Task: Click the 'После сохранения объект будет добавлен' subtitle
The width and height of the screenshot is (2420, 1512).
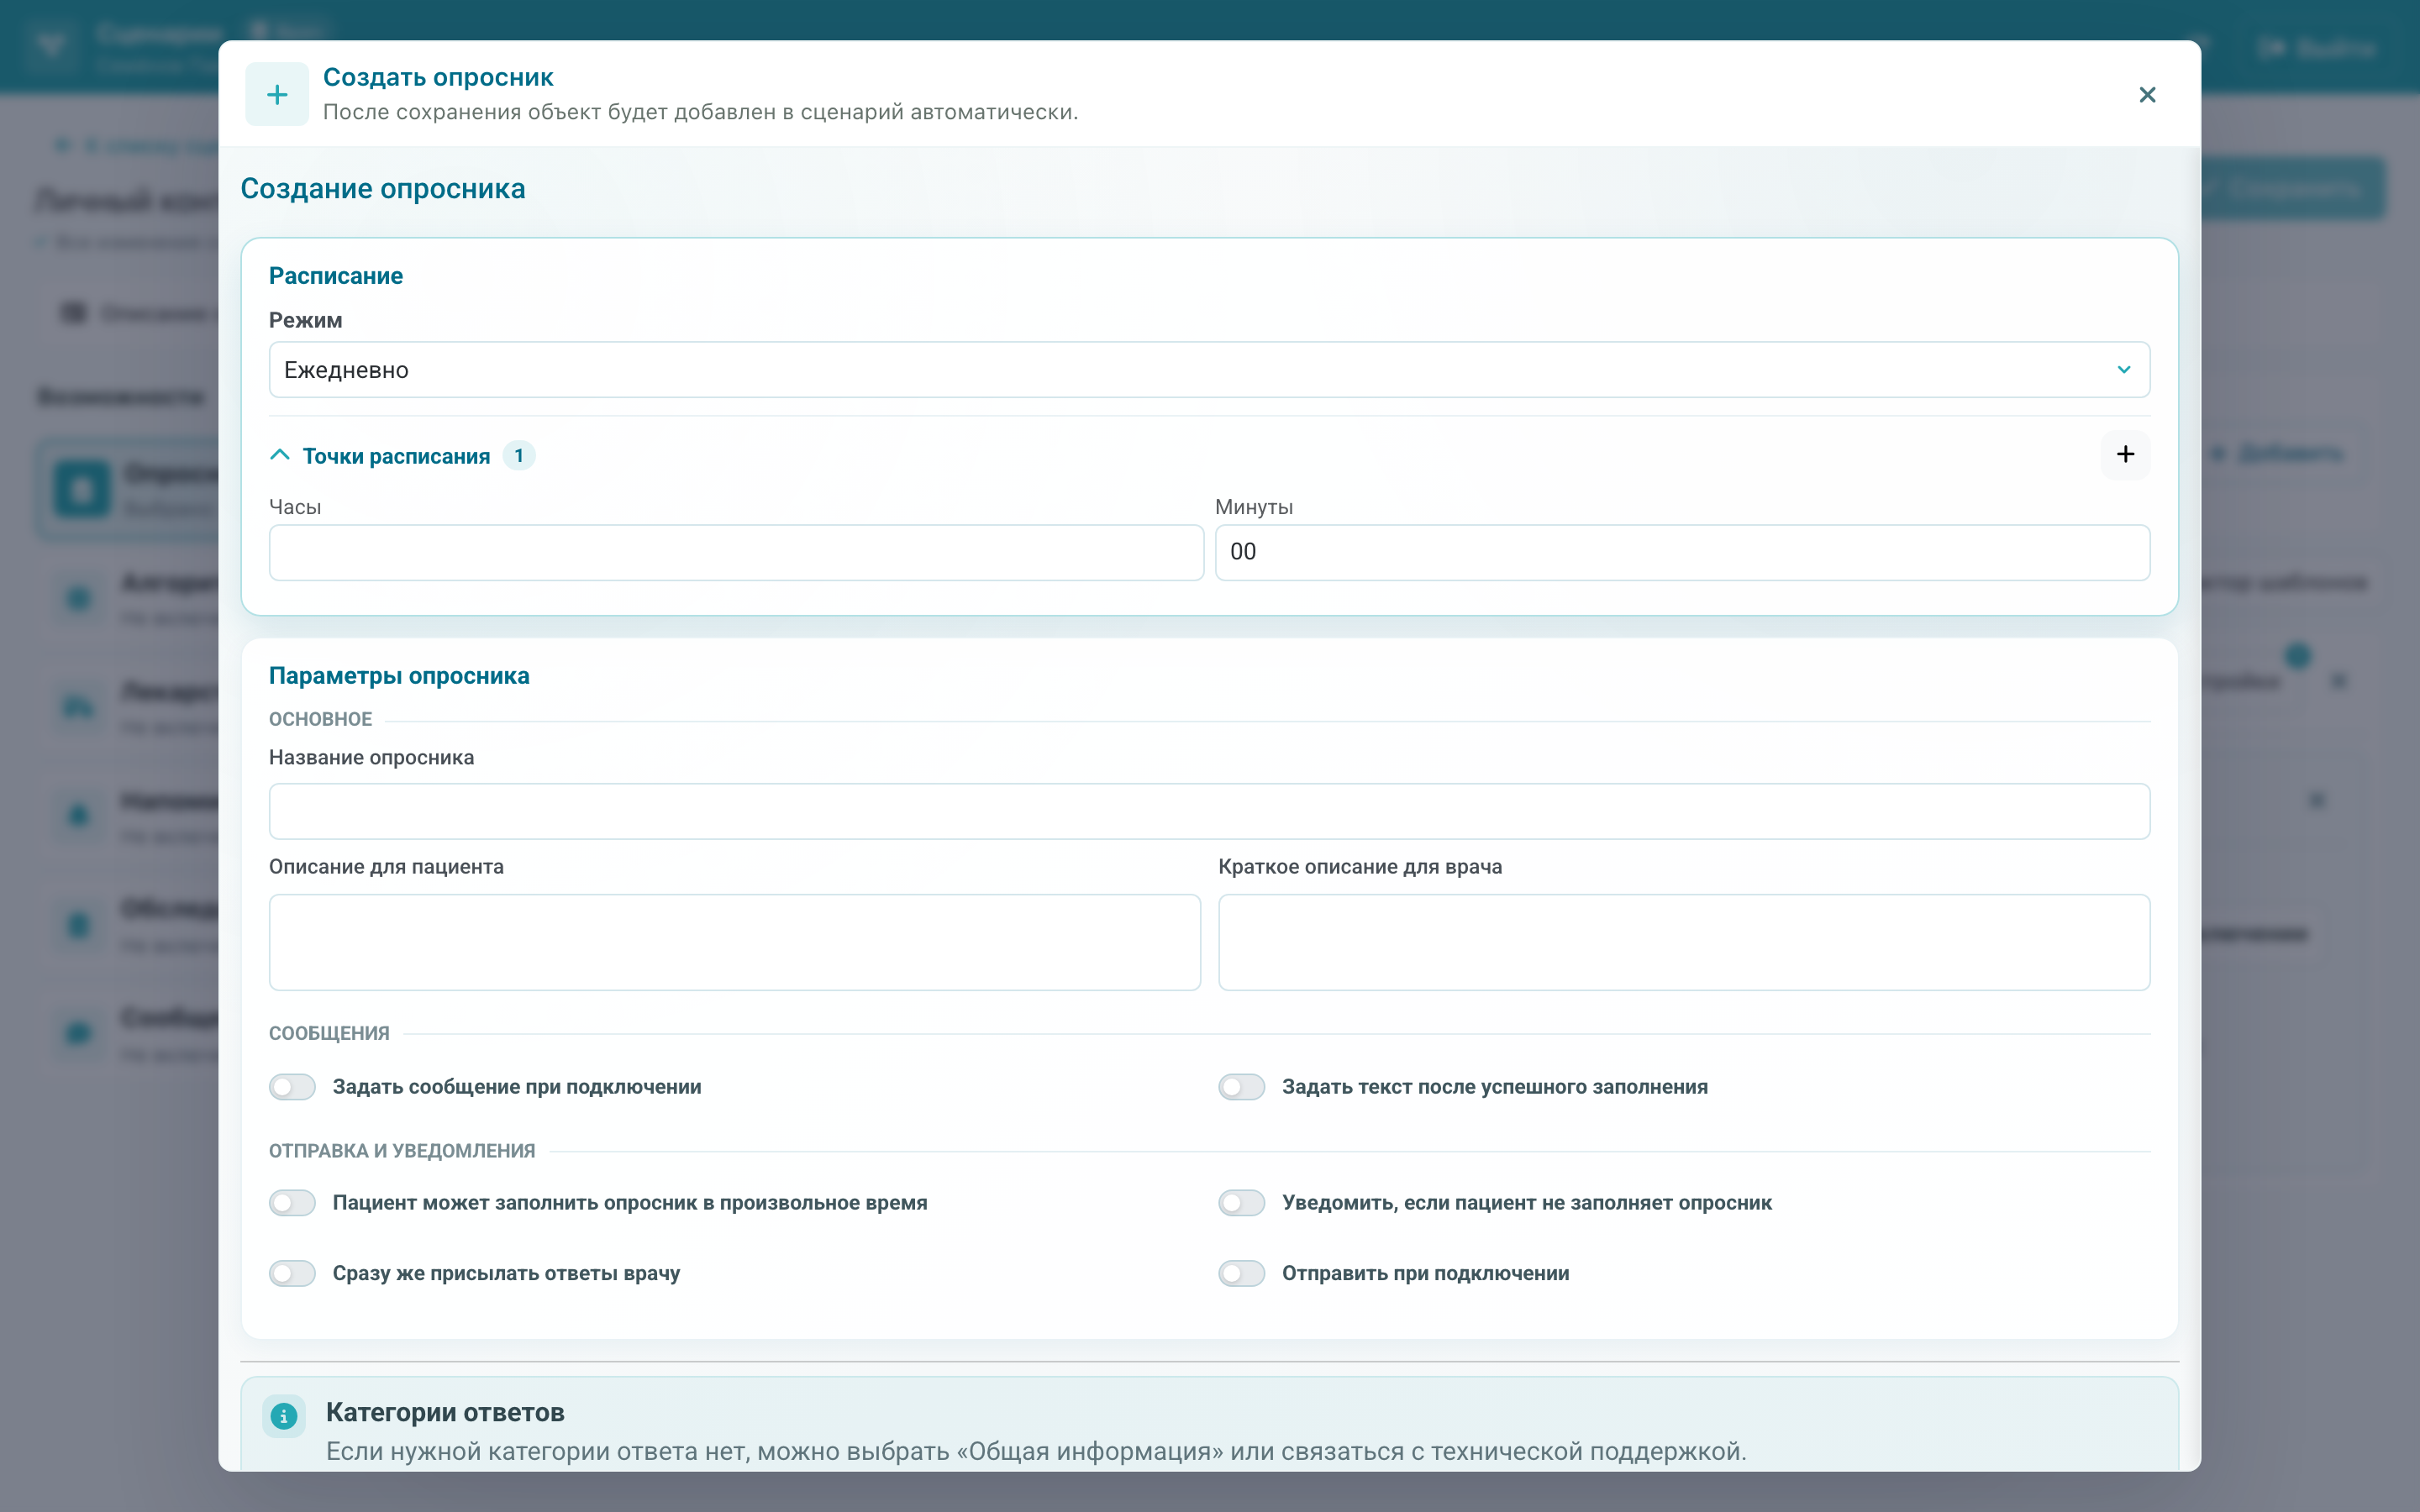Action: (x=700, y=112)
